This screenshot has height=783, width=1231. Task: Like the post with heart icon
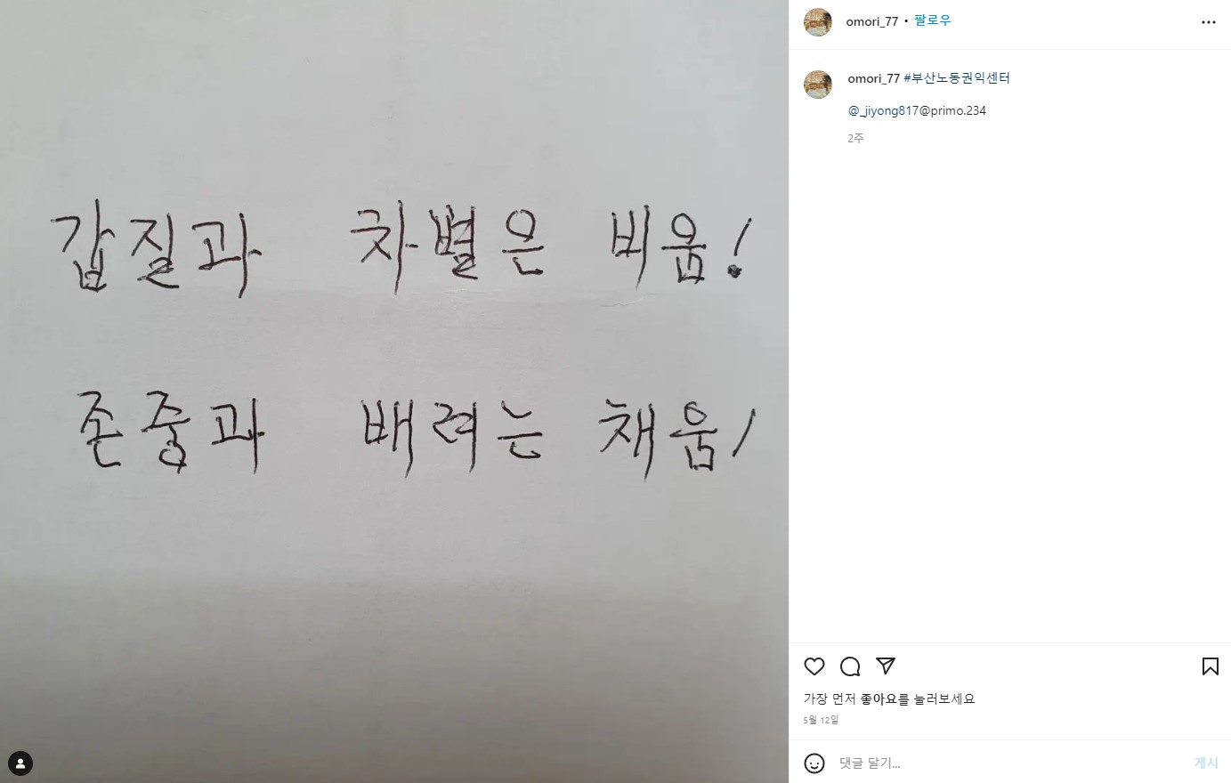coord(814,666)
